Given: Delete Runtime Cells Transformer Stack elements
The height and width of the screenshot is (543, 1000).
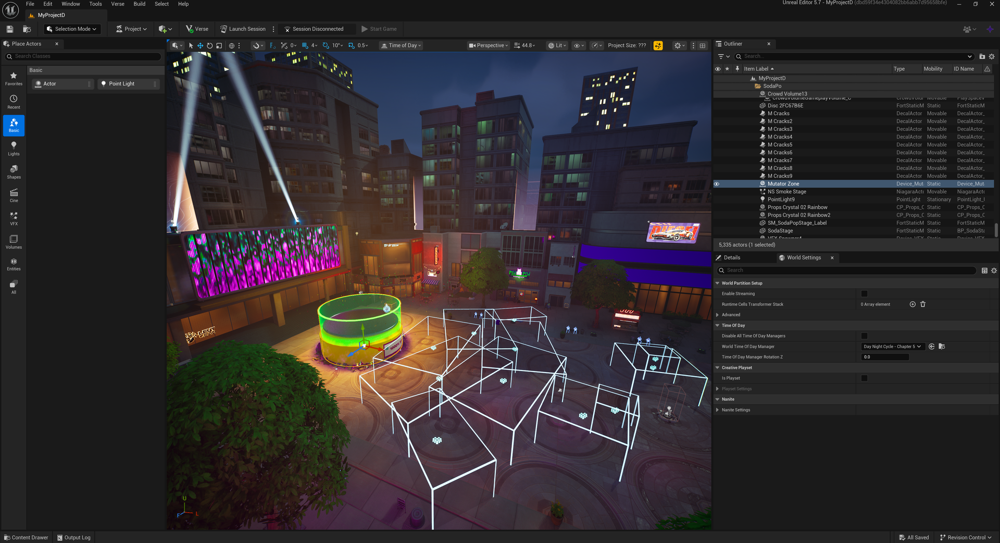Looking at the screenshot, I should point(923,304).
